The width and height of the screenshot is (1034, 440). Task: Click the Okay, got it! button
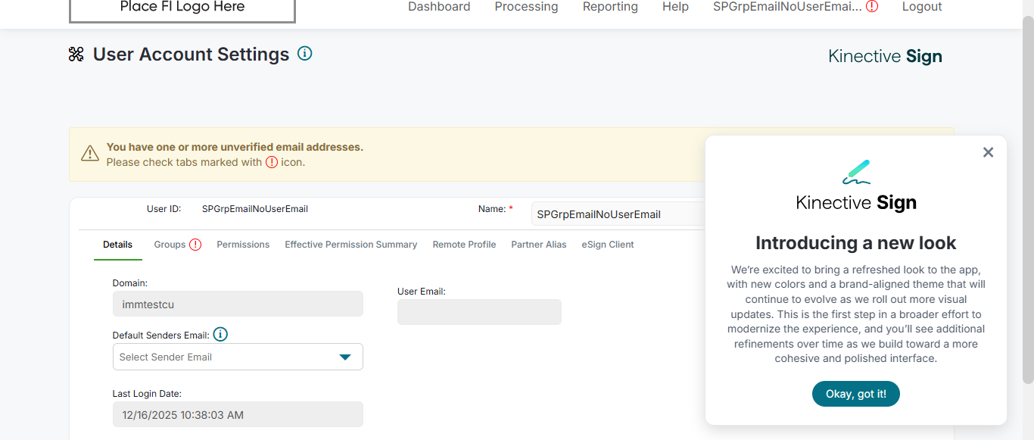click(x=856, y=394)
